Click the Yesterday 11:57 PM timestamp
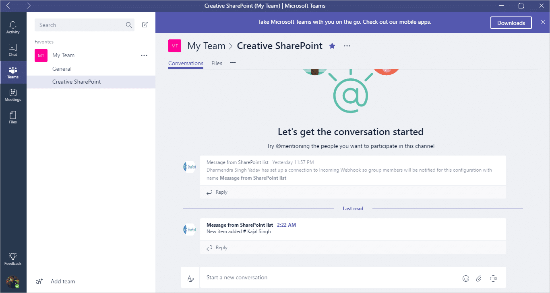The width and height of the screenshot is (550, 293). coord(293,162)
